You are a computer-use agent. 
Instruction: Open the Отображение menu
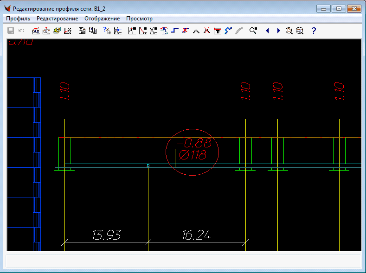point(102,19)
